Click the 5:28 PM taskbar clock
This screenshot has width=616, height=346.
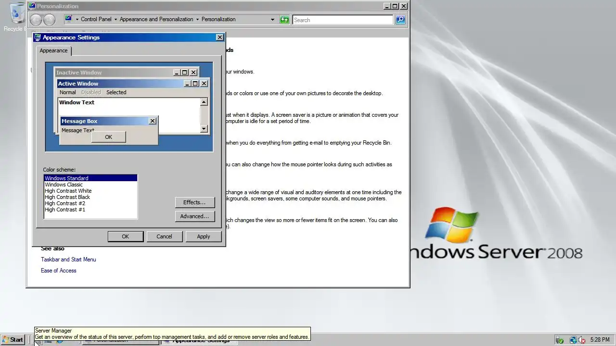click(600, 340)
